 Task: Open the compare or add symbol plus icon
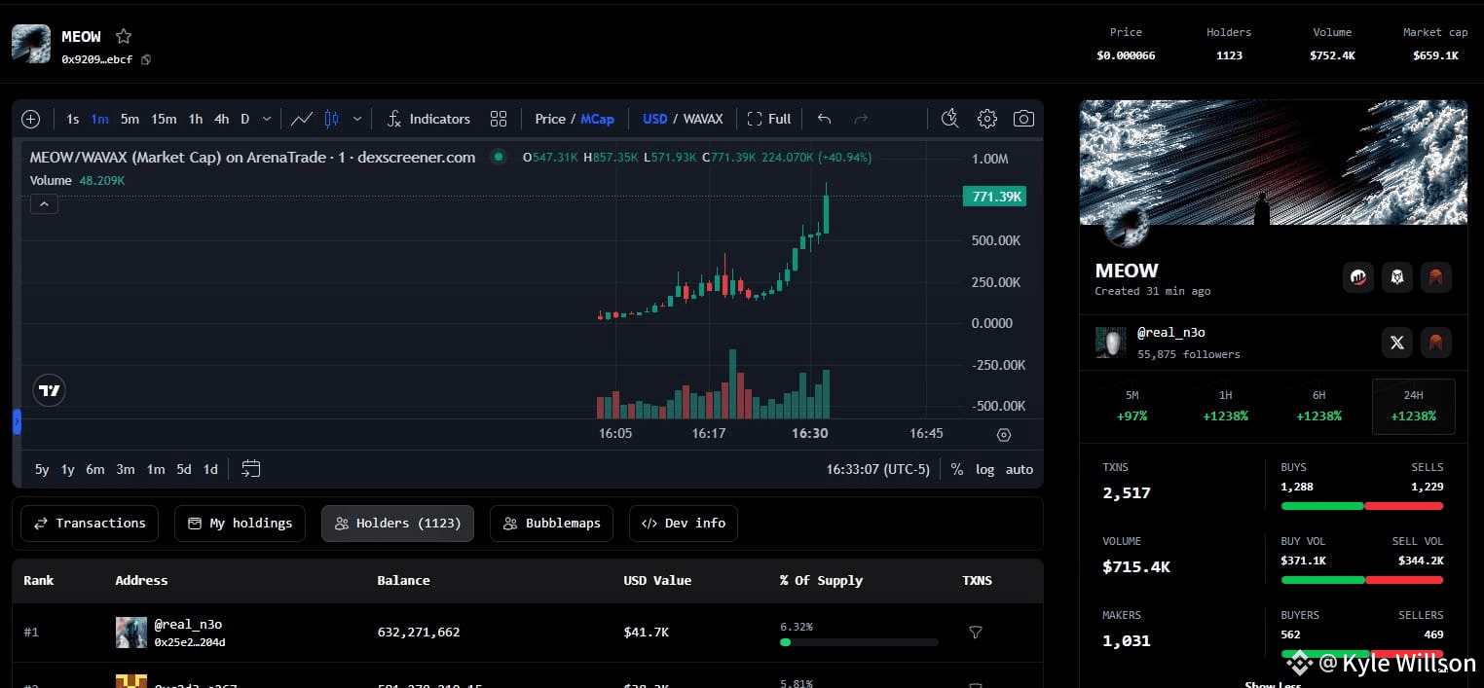click(x=31, y=119)
